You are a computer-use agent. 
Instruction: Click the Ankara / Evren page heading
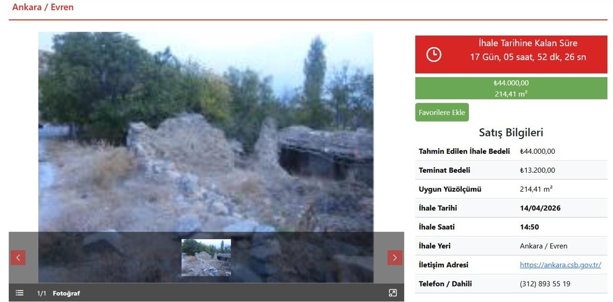[x=43, y=7]
